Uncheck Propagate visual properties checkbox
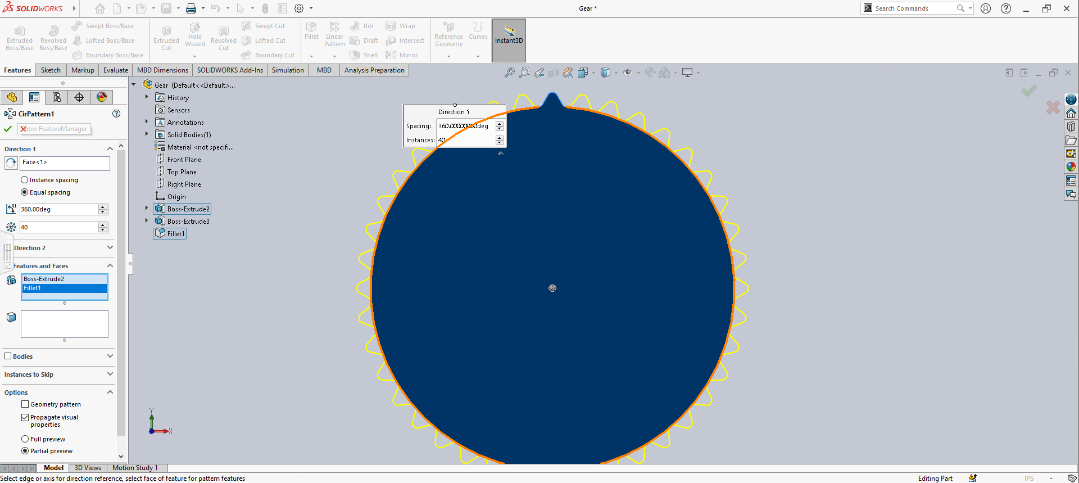The width and height of the screenshot is (1079, 483). tap(25, 417)
